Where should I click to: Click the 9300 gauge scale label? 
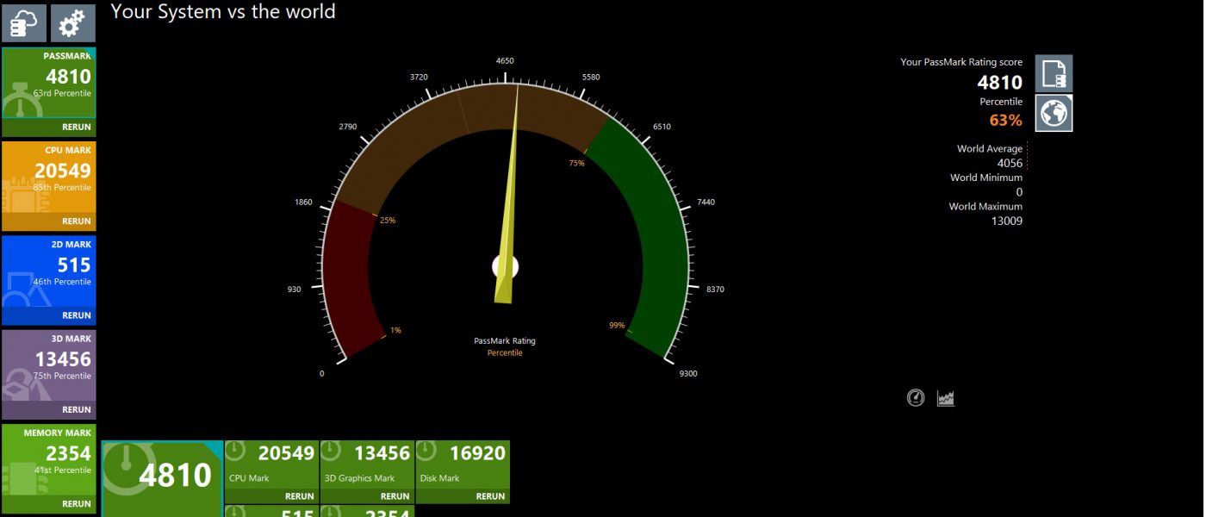pos(687,373)
